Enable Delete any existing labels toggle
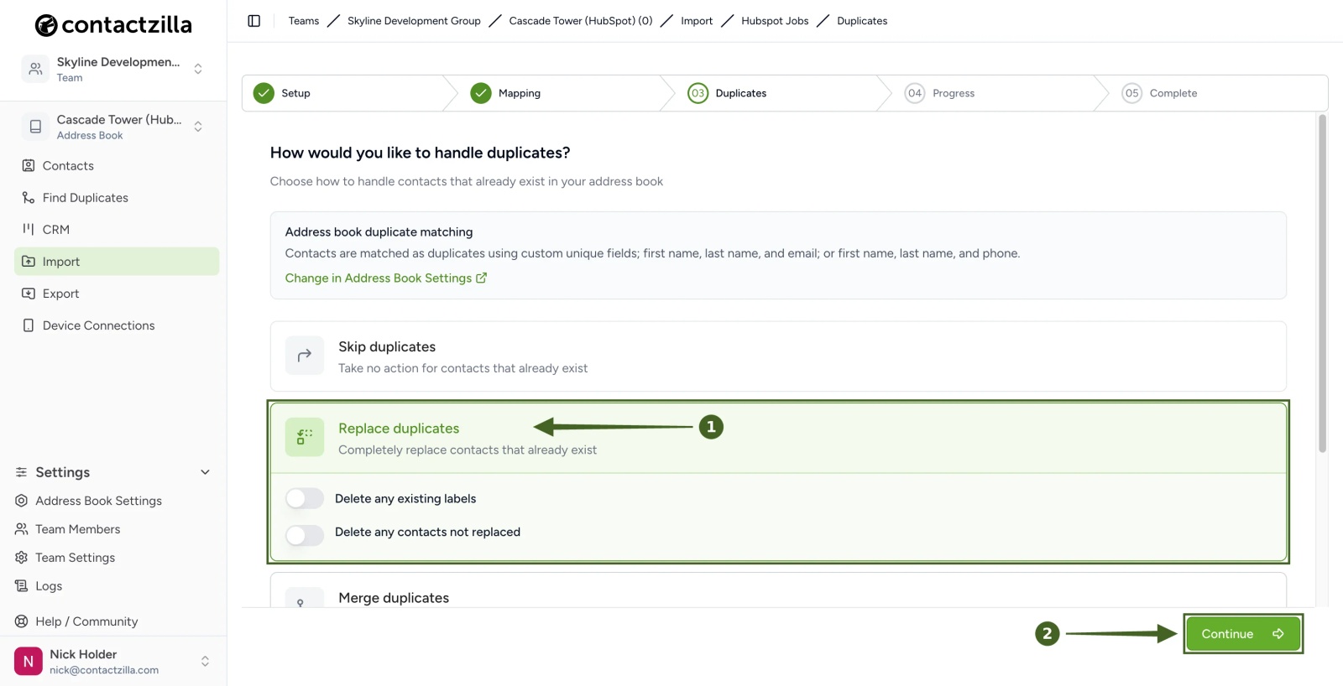This screenshot has height=686, width=1343. [x=305, y=499]
